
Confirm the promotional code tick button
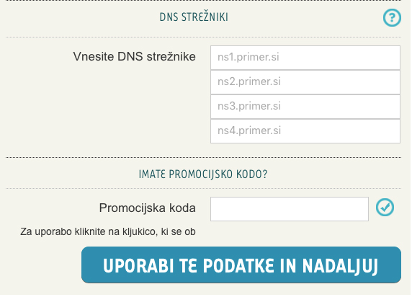coord(385,208)
